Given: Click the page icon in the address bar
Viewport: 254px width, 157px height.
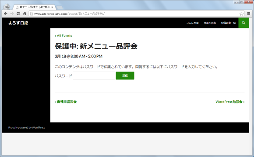Looking at the screenshot, I should pyautogui.click(x=32, y=14).
